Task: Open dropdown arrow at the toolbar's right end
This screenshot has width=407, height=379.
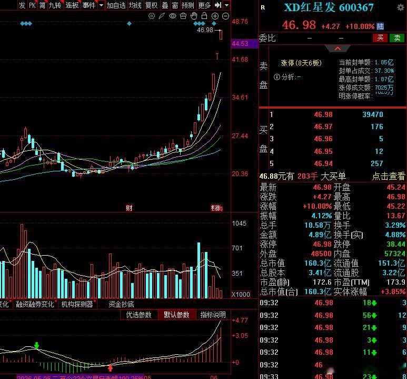Action: (x=226, y=5)
